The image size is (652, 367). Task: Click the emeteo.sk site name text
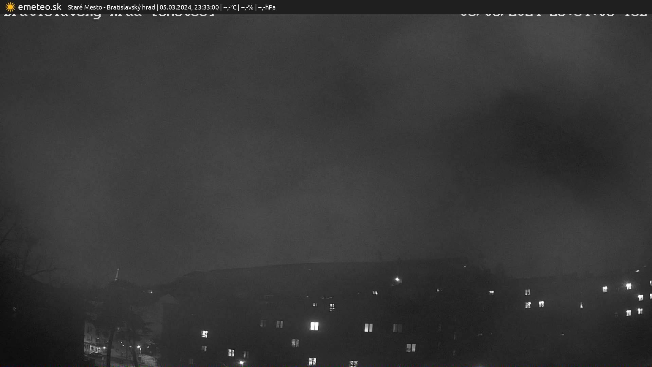pos(40,7)
